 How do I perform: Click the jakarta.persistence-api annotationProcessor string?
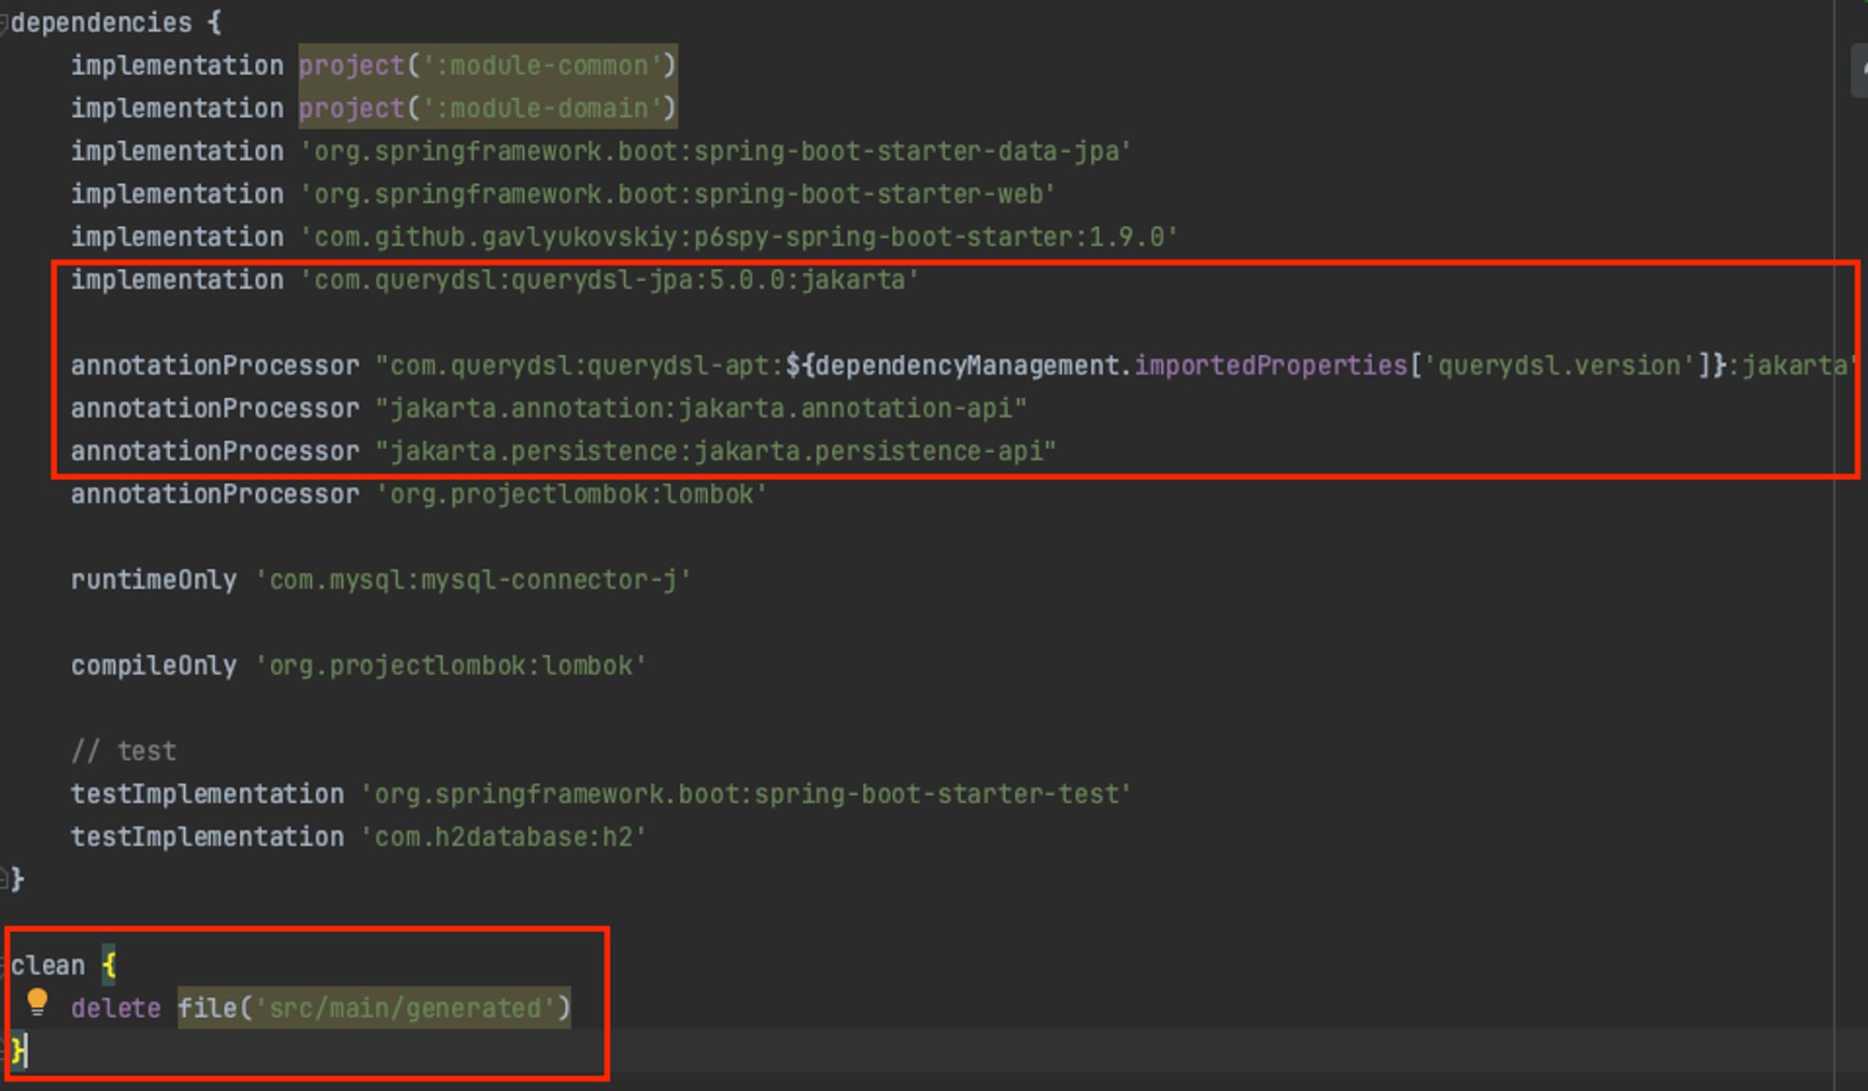715,451
